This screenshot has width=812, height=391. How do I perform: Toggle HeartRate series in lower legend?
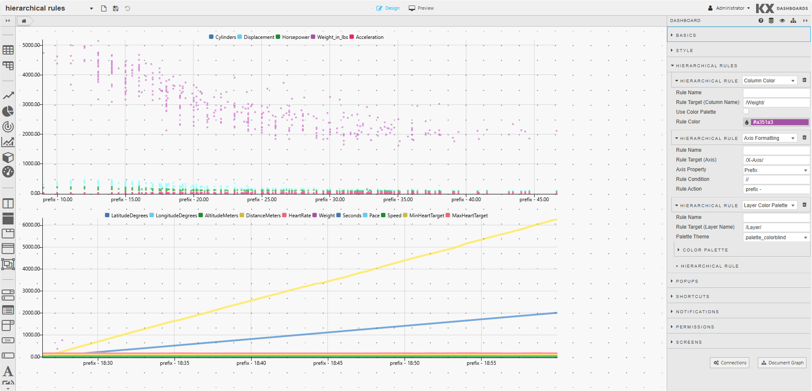(297, 216)
